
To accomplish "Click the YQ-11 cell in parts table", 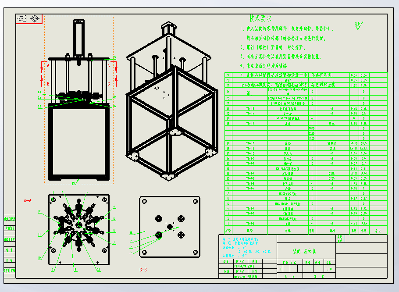I will point(250,149).
